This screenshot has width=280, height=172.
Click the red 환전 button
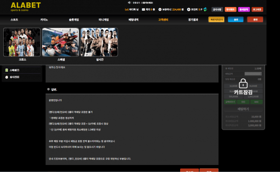[255, 20]
